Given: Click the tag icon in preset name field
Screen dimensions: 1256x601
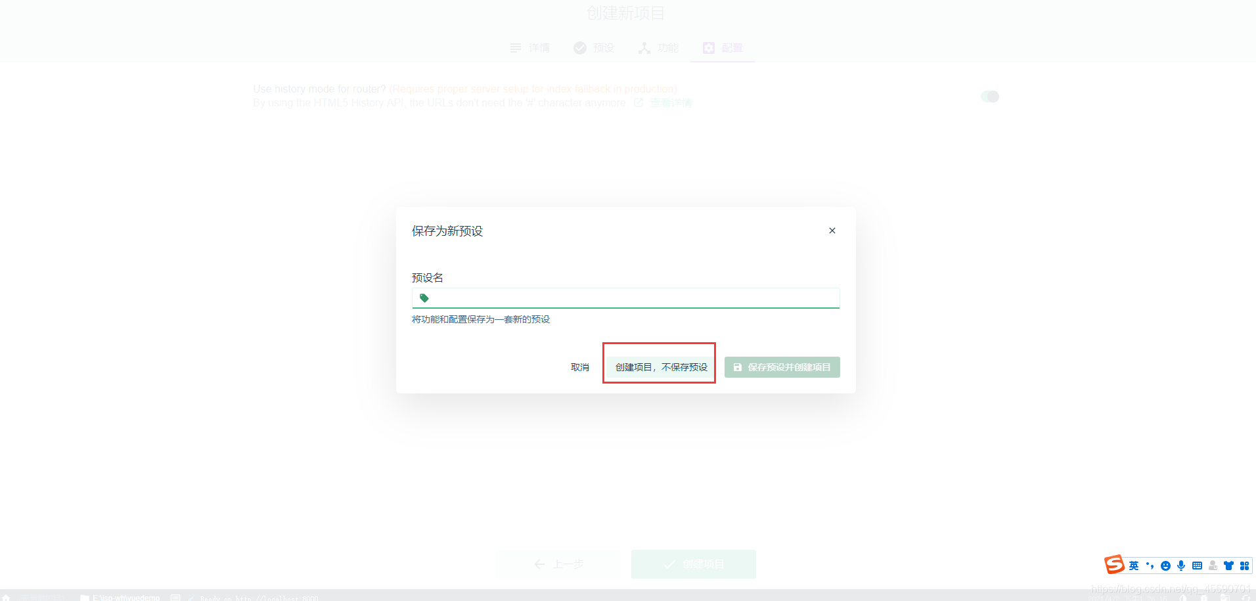Looking at the screenshot, I should [x=424, y=298].
